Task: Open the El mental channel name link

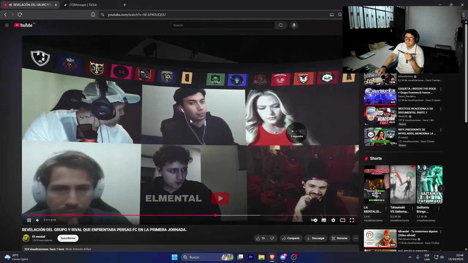Action: coord(38,236)
